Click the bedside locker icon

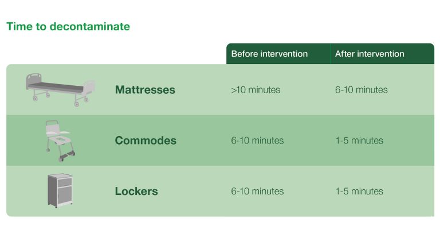click(60, 191)
